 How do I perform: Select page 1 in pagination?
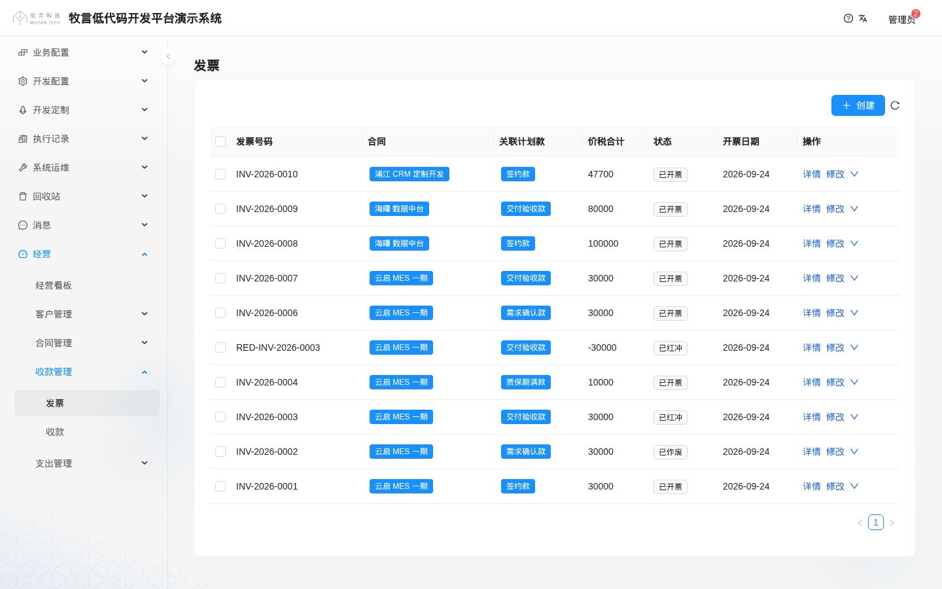tap(876, 522)
